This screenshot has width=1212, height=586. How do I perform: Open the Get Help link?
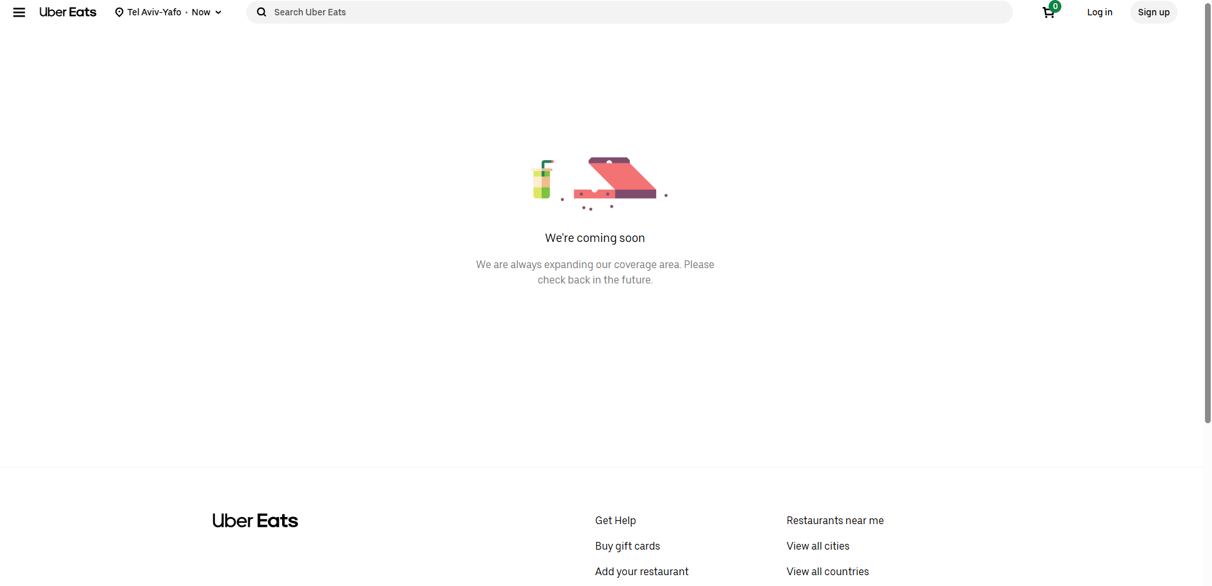(615, 521)
